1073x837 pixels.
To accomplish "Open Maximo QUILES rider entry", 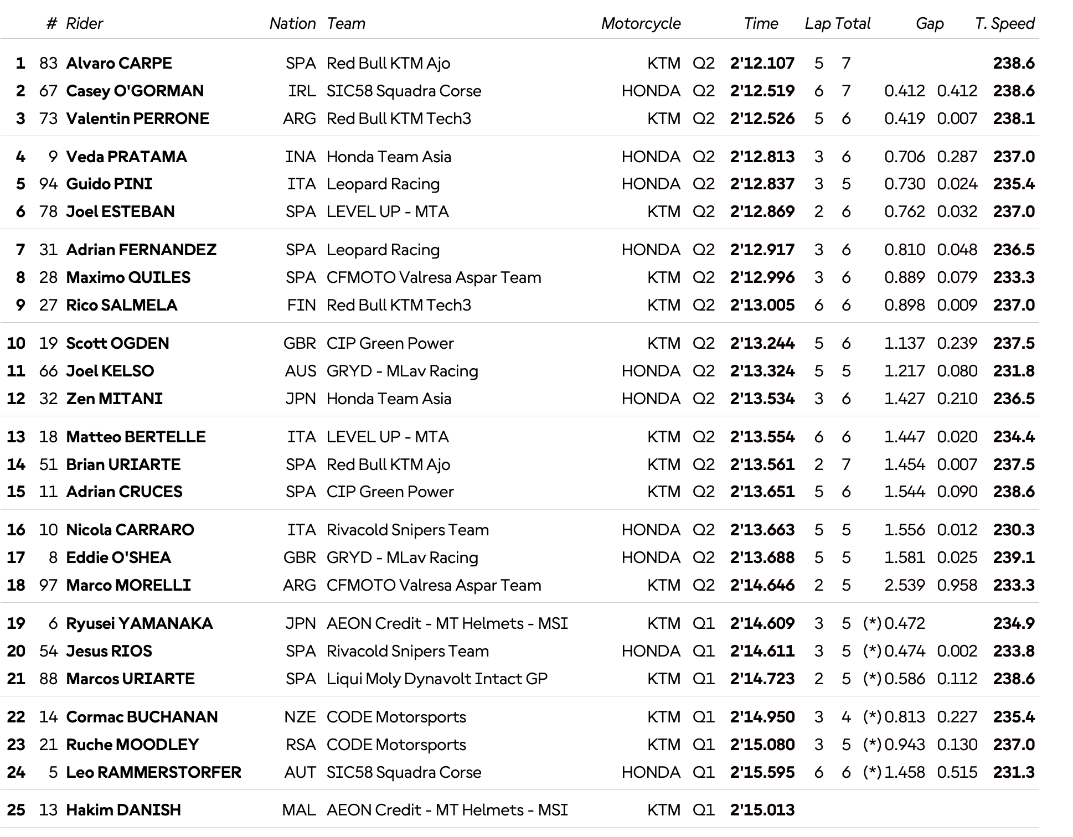I will (x=128, y=277).
